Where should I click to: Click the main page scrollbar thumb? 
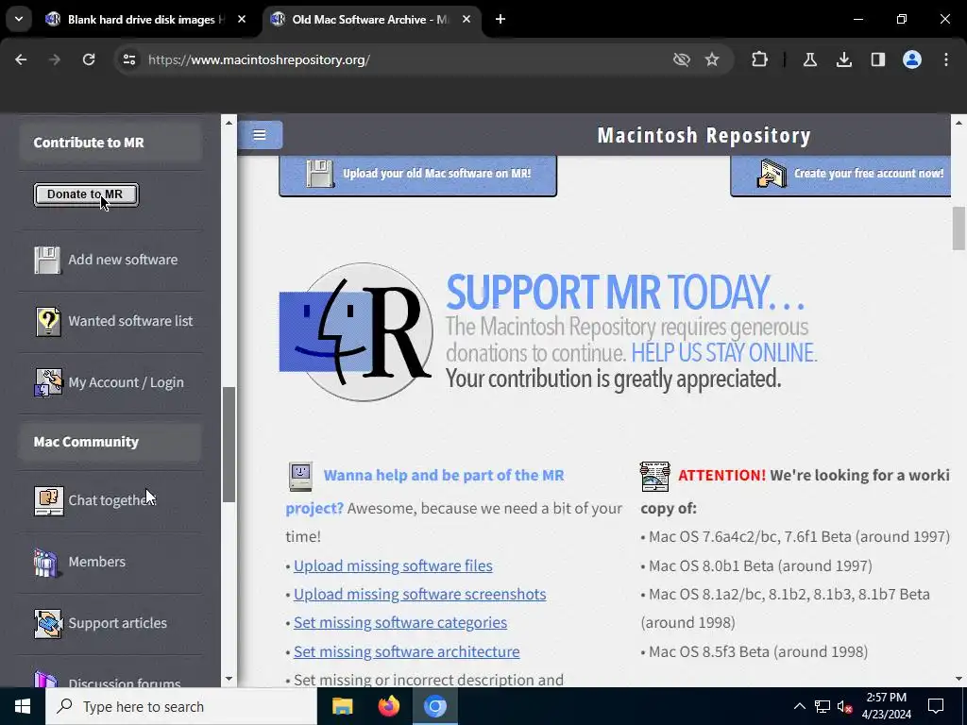click(x=959, y=228)
